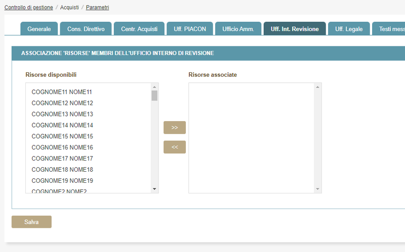Viewport: 405px width, 252px height.
Task: Follow the Controllo di gestione breadcrumb link
Action: tap(29, 8)
